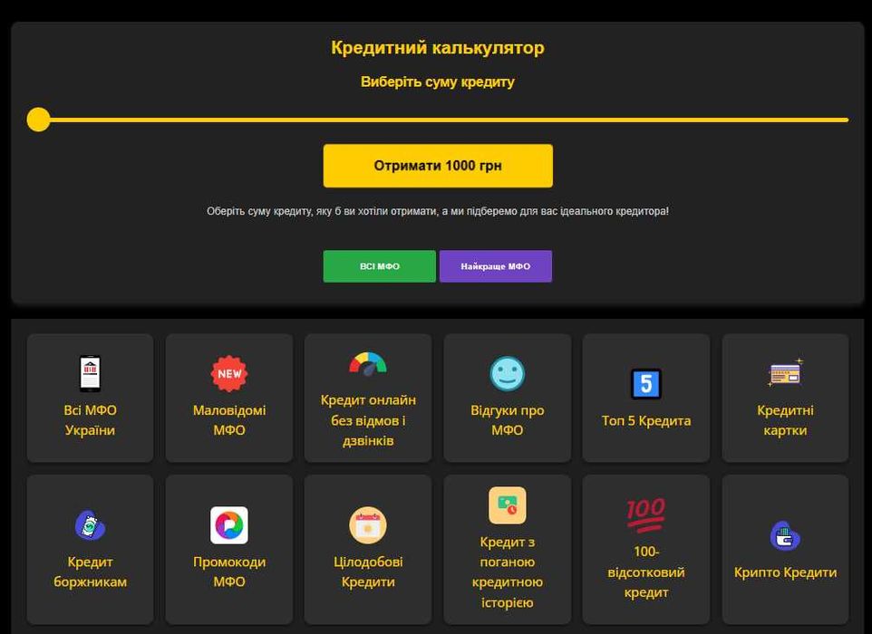The image size is (872, 634).
Task: Select the red NEW badge icon
Action: 229,373
